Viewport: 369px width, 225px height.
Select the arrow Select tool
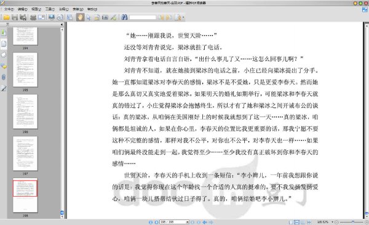[x=88, y=17]
